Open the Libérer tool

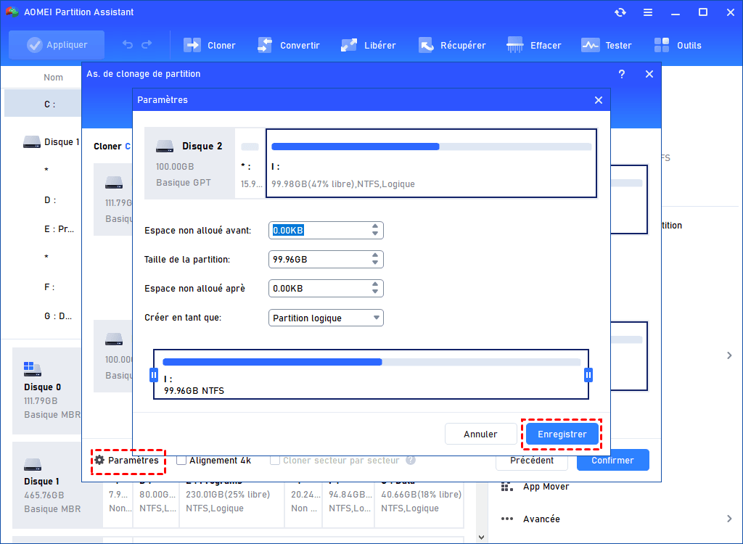tap(368, 46)
